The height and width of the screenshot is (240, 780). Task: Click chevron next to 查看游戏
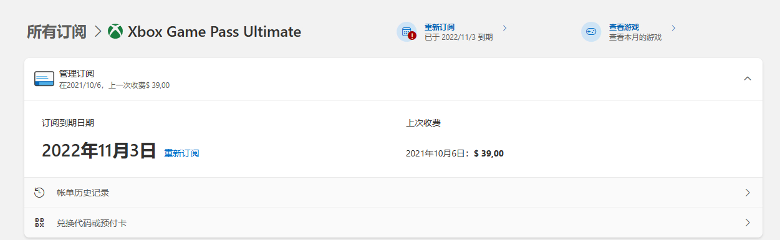tap(673, 28)
